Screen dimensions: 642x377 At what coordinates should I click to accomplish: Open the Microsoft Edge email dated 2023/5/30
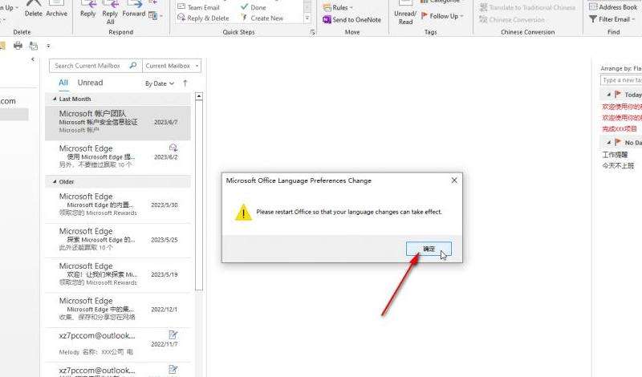pyautogui.click(x=118, y=205)
